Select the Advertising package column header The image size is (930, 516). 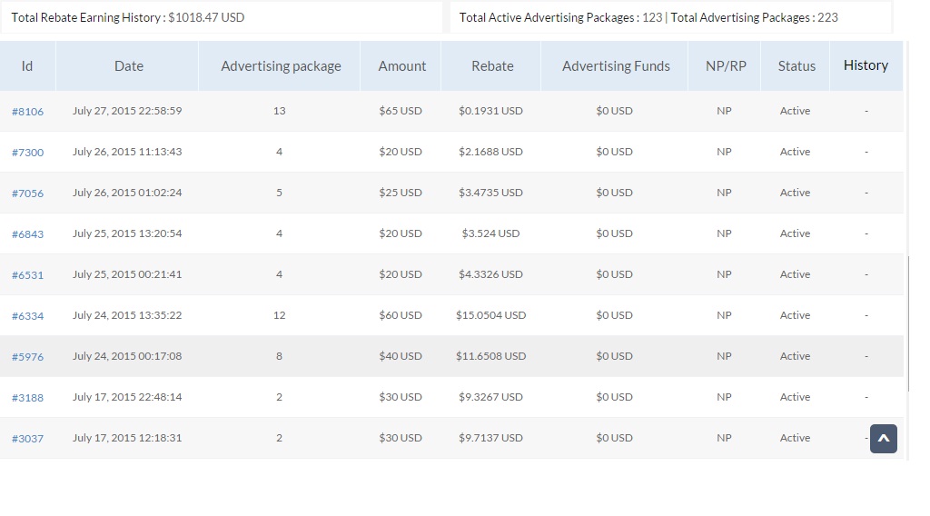[281, 66]
